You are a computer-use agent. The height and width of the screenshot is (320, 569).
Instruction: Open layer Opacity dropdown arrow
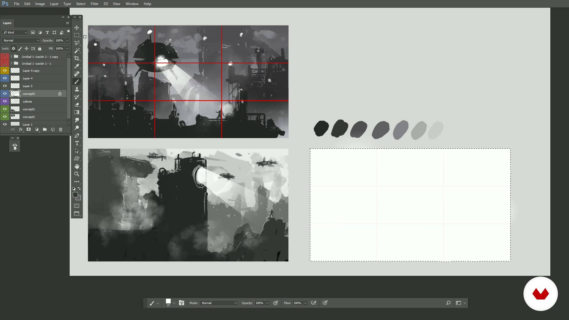coord(68,41)
